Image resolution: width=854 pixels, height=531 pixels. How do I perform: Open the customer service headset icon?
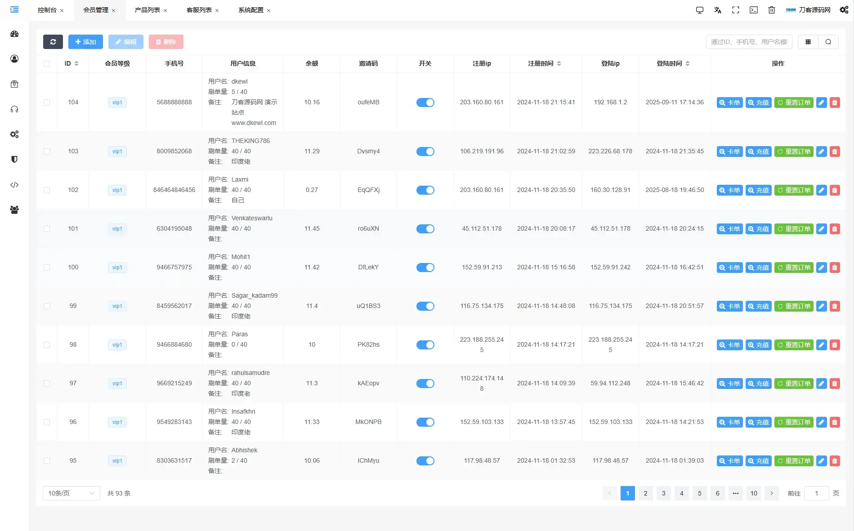point(14,109)
